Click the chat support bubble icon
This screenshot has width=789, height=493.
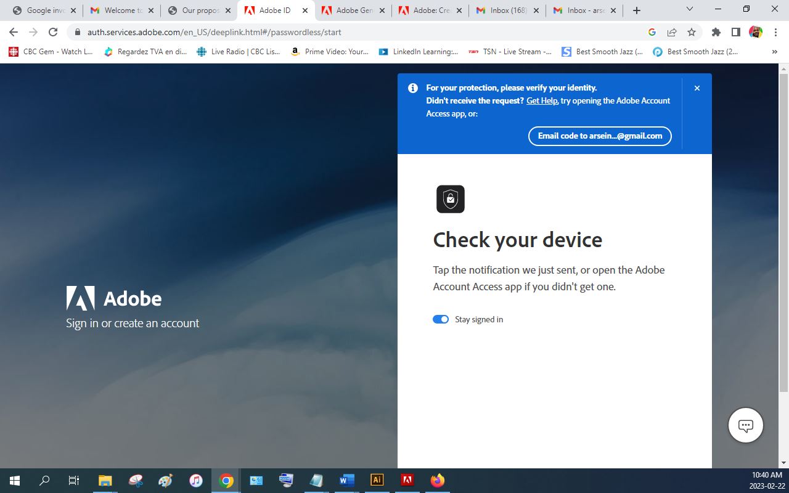tap(745, 425)
